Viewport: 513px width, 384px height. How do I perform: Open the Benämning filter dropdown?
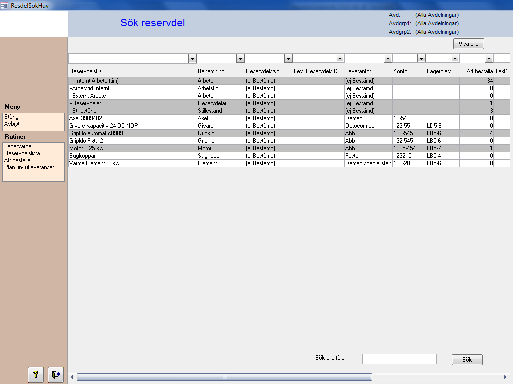240,58
